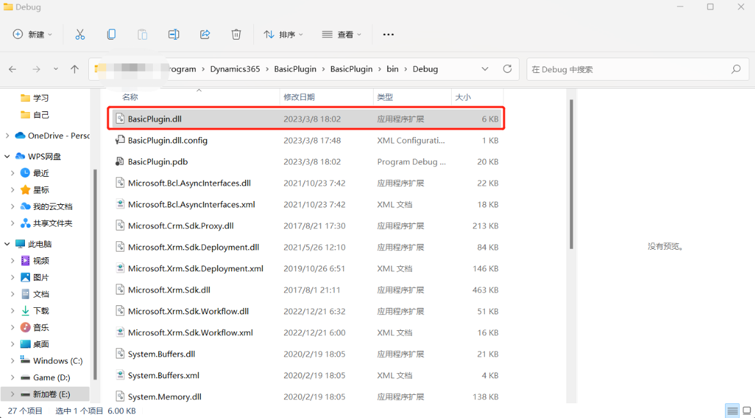This screenshot has height=418, width=755.
Task: Select 共享文件夹 in sidebar
Action: click(x=52, y=223)
